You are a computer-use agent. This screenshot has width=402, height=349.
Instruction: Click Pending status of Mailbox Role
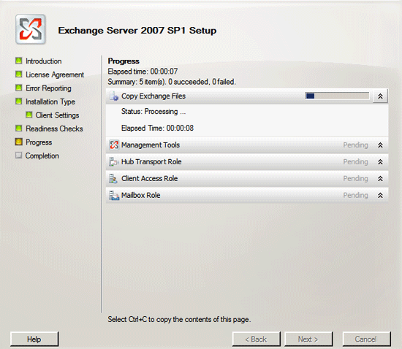click(356, 196)
